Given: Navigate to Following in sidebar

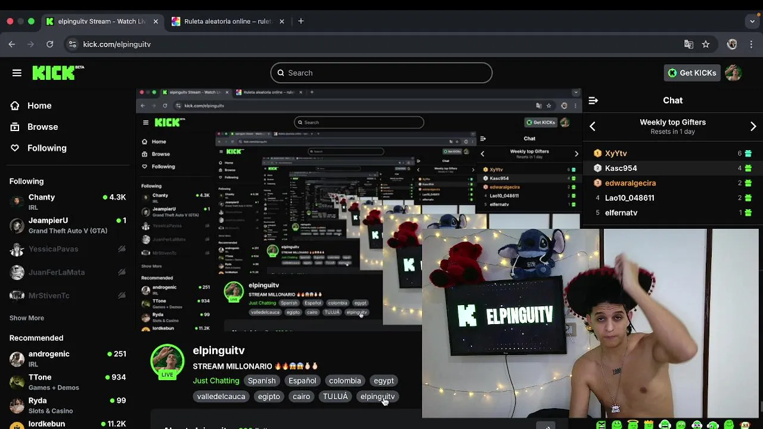Looking at the screenshot, I should 47,148.
